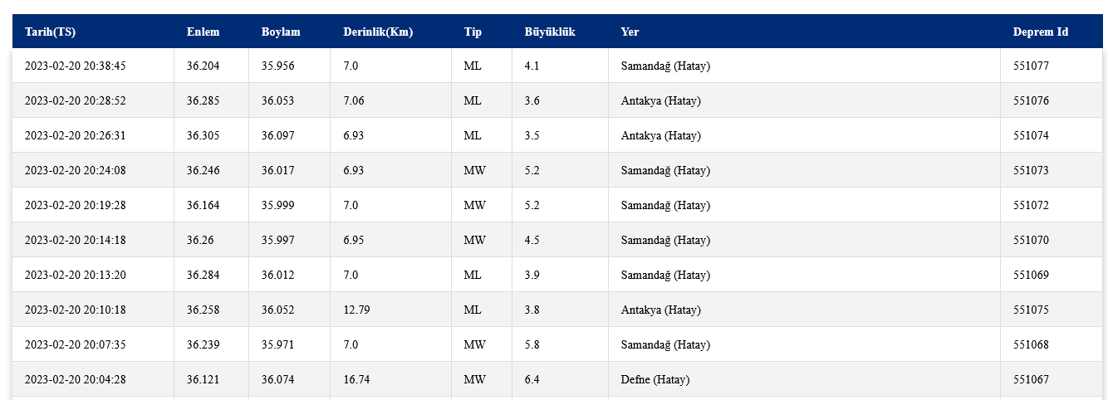Click the Tarih(TS) column header

pos(50,32)
